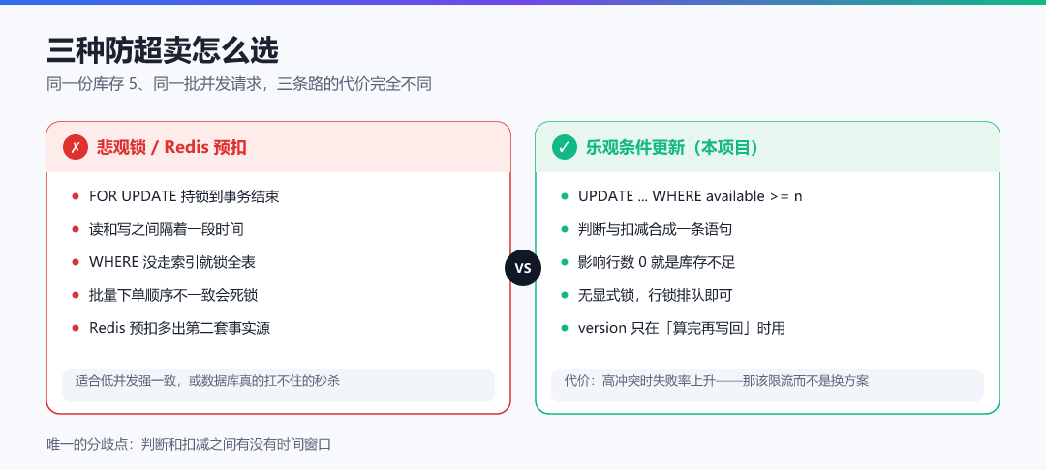Click the line version 只在「算完再写回」时用
This screenshot has height=470, width=1046.
681,328
